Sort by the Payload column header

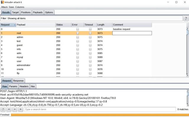36,25
